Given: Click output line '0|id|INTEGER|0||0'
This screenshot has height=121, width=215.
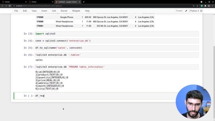Looking at the screenshot, I should click(47, 72).
